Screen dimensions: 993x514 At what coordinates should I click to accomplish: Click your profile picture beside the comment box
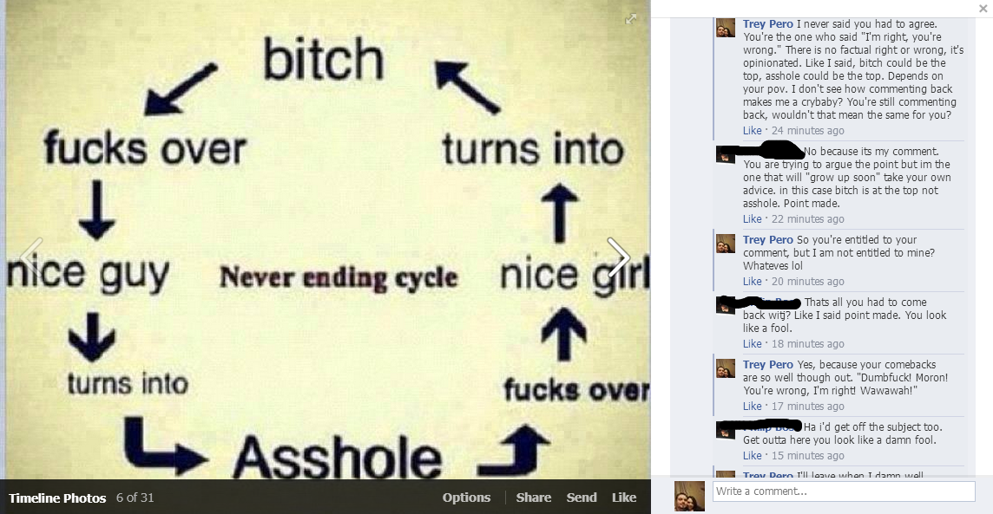[690, 496]
